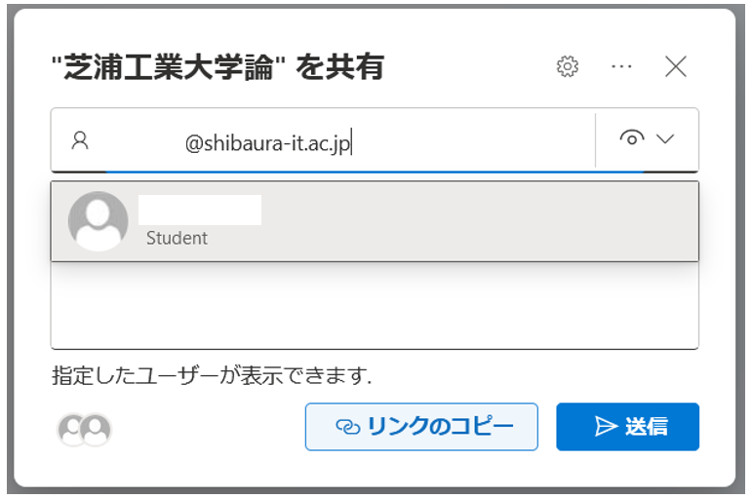752x499 pixels.
Task: Click the person icon in the recipient field
Action: coord(80,140)
